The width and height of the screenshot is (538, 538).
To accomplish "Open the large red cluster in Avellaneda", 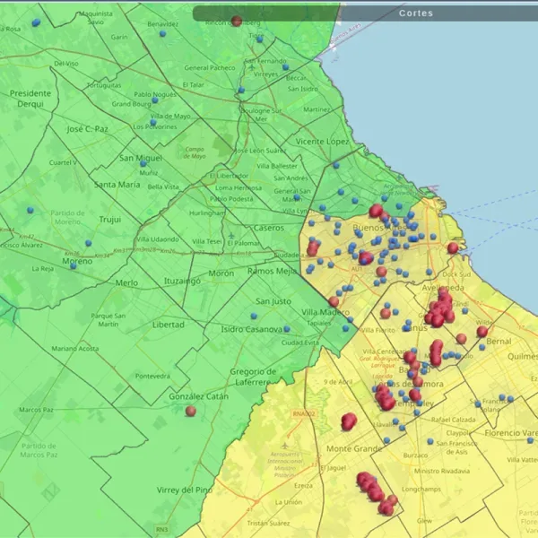I will [440, 308].
